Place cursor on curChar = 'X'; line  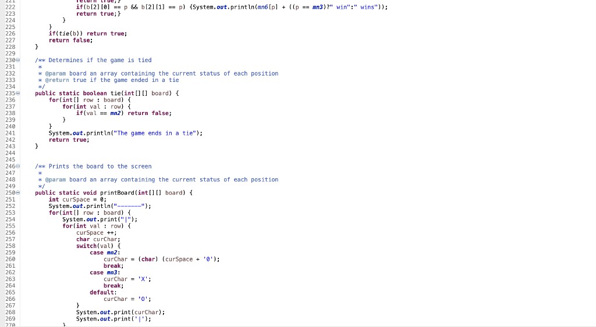point(127,279)
